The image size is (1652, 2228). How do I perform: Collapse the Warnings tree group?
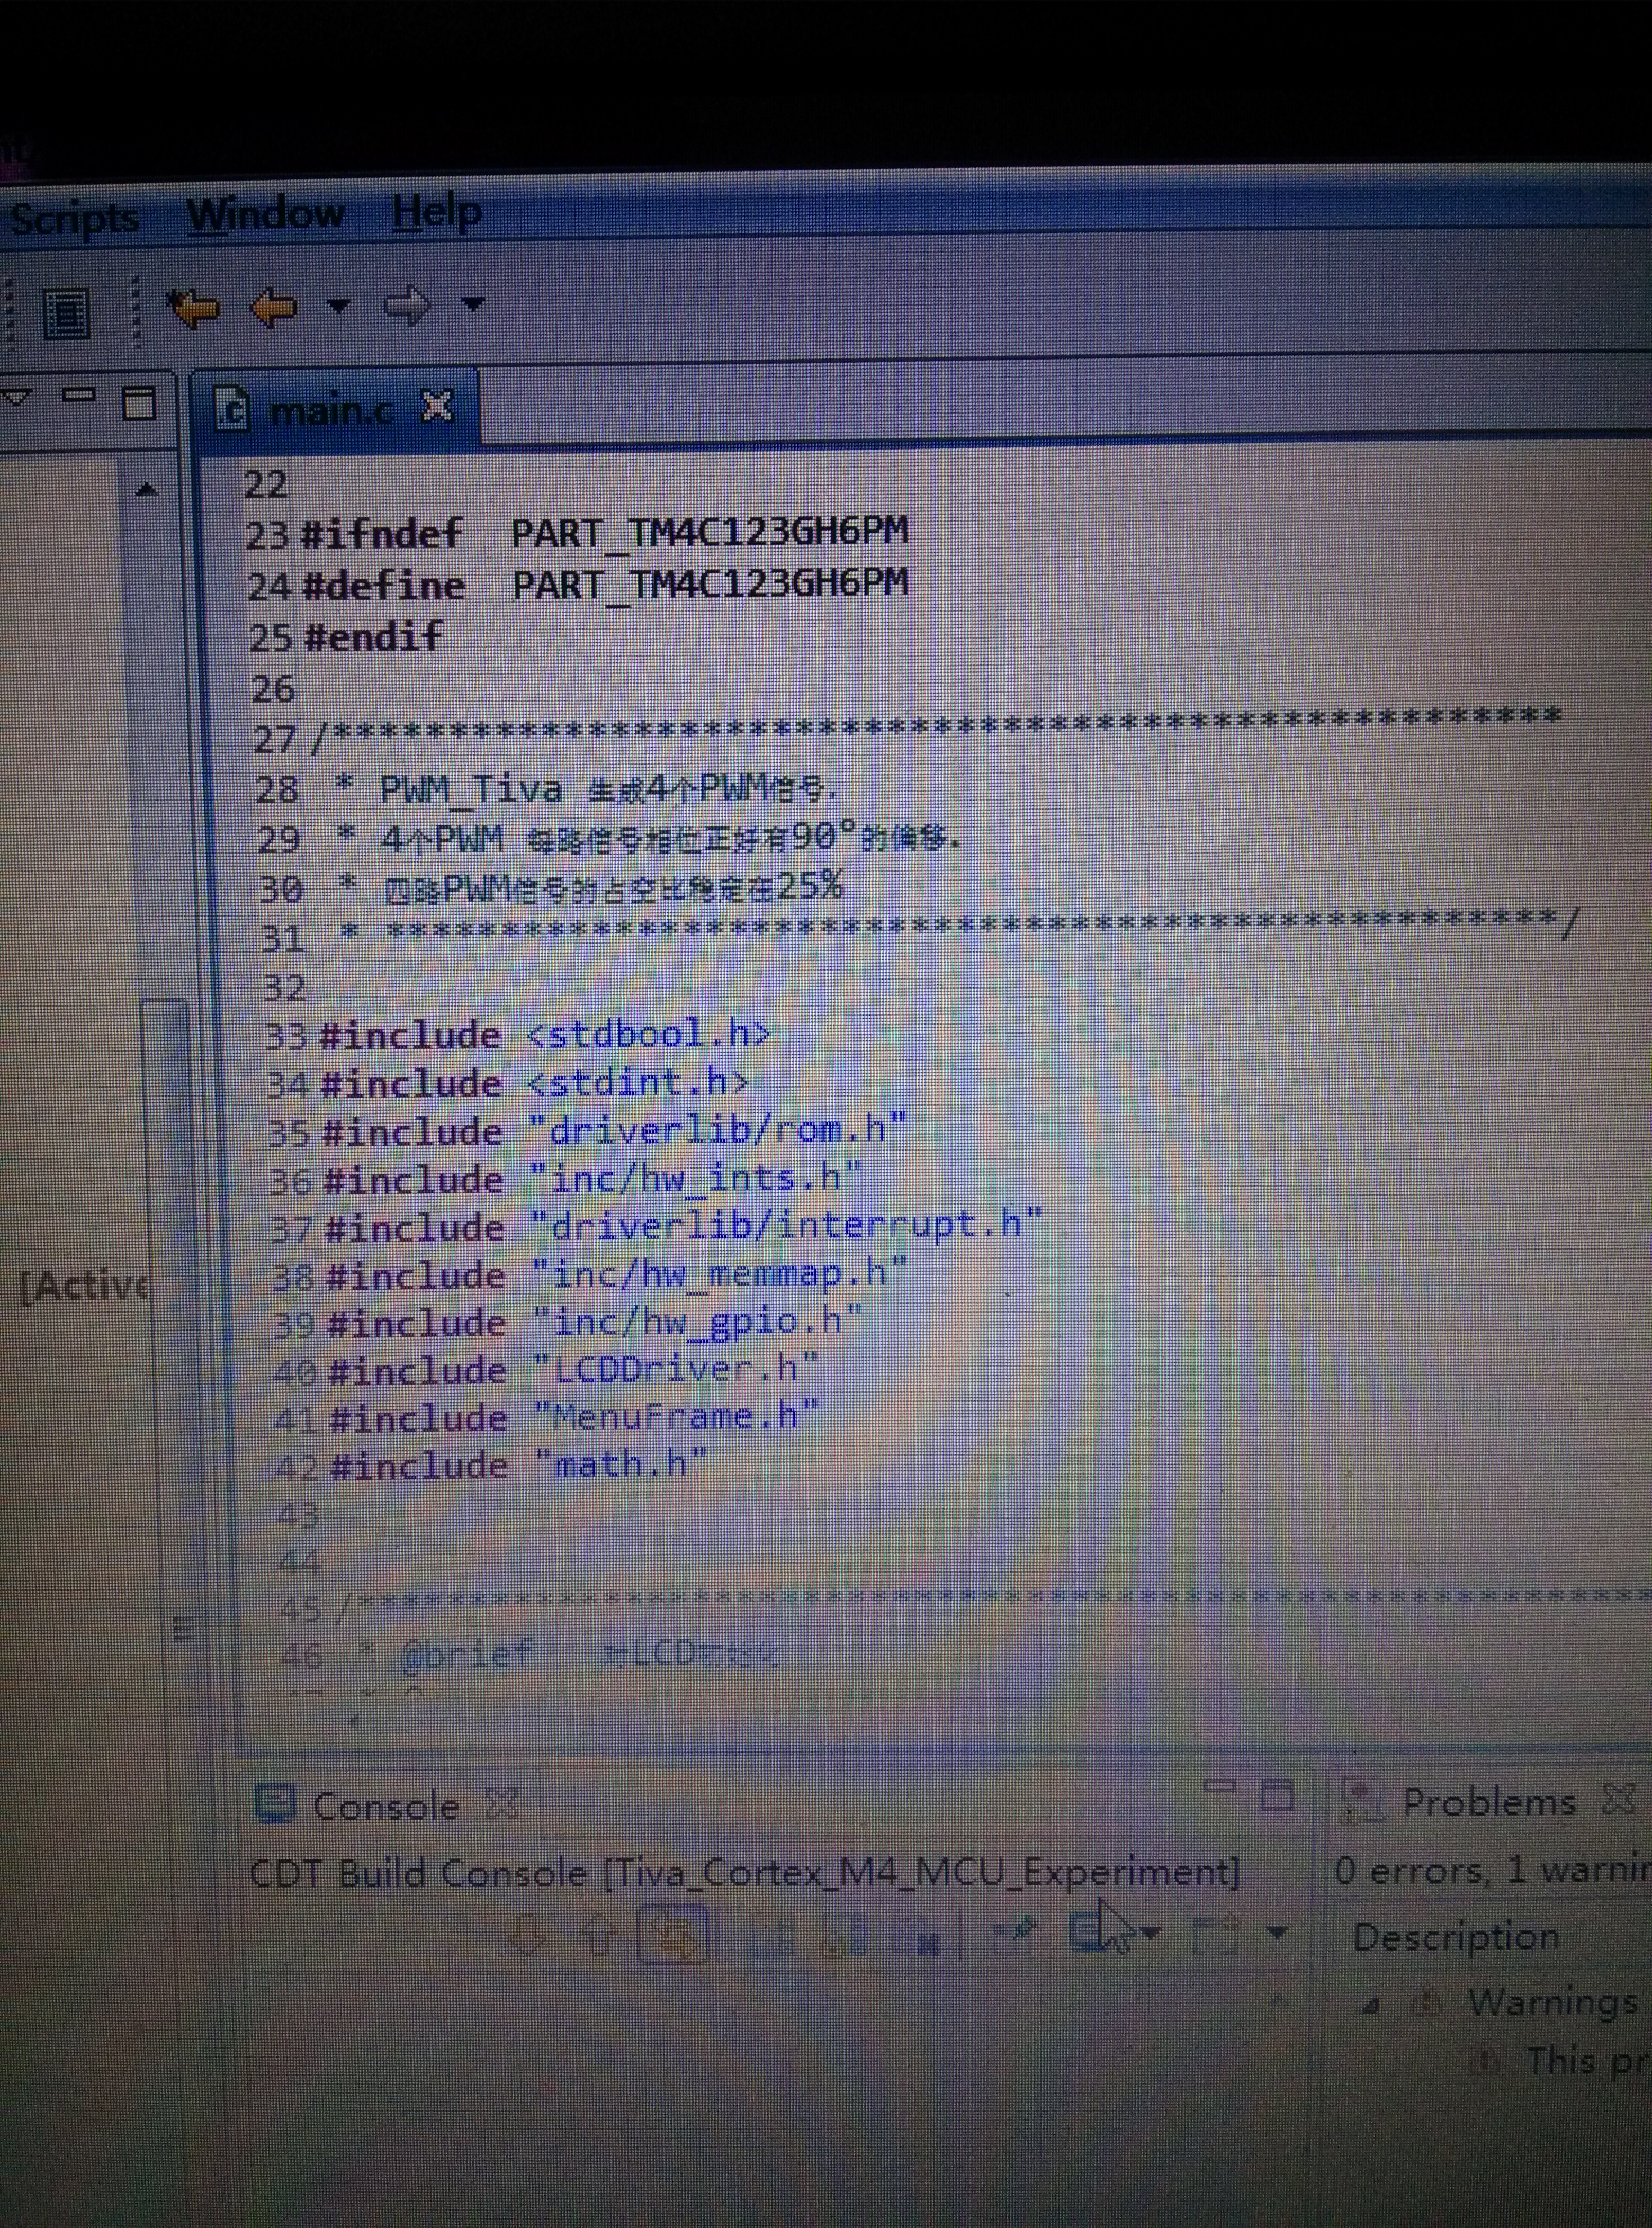tap(1373, 2006)
